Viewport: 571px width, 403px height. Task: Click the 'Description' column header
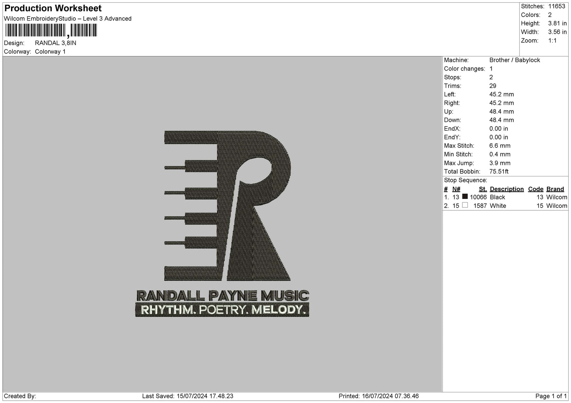coord(507,189)
